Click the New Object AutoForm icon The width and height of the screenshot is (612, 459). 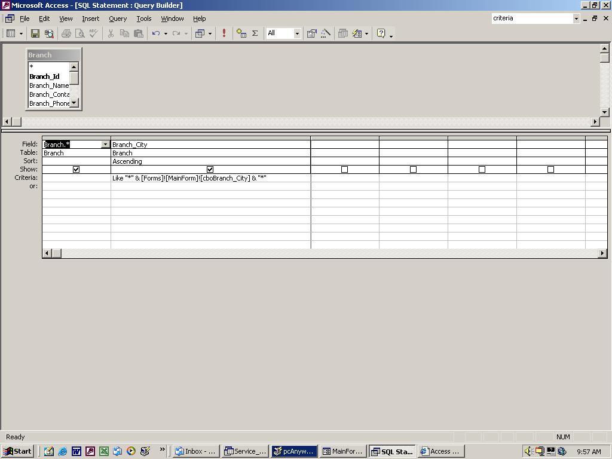coord(357,33)
